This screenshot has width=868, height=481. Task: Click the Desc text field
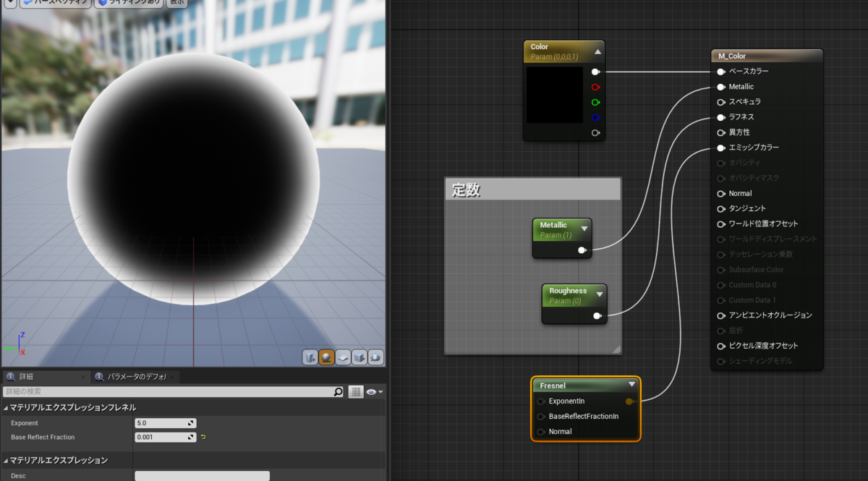pos(202,476)
